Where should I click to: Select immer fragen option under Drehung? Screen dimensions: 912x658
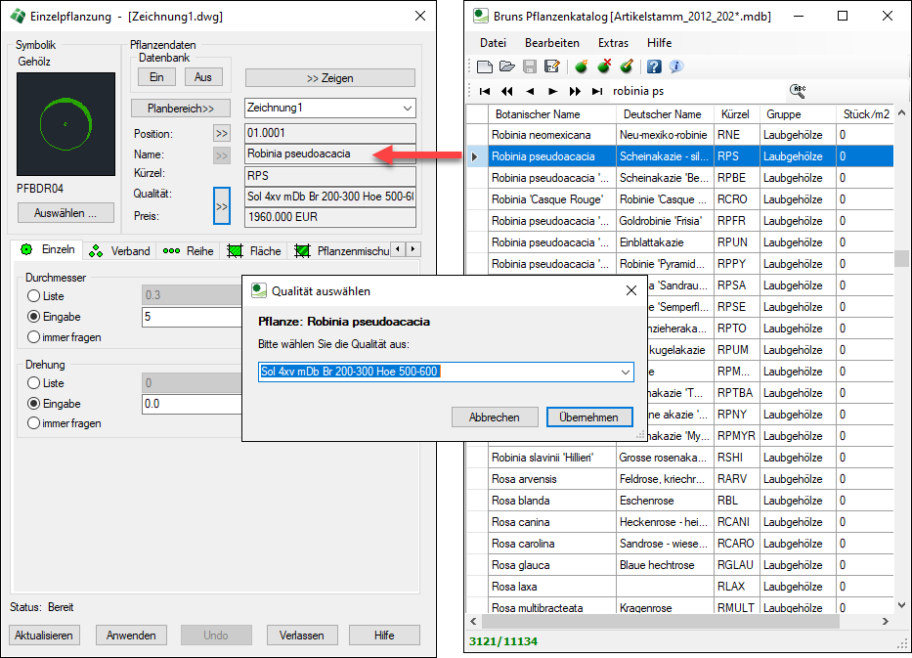[x=34, y=423]
